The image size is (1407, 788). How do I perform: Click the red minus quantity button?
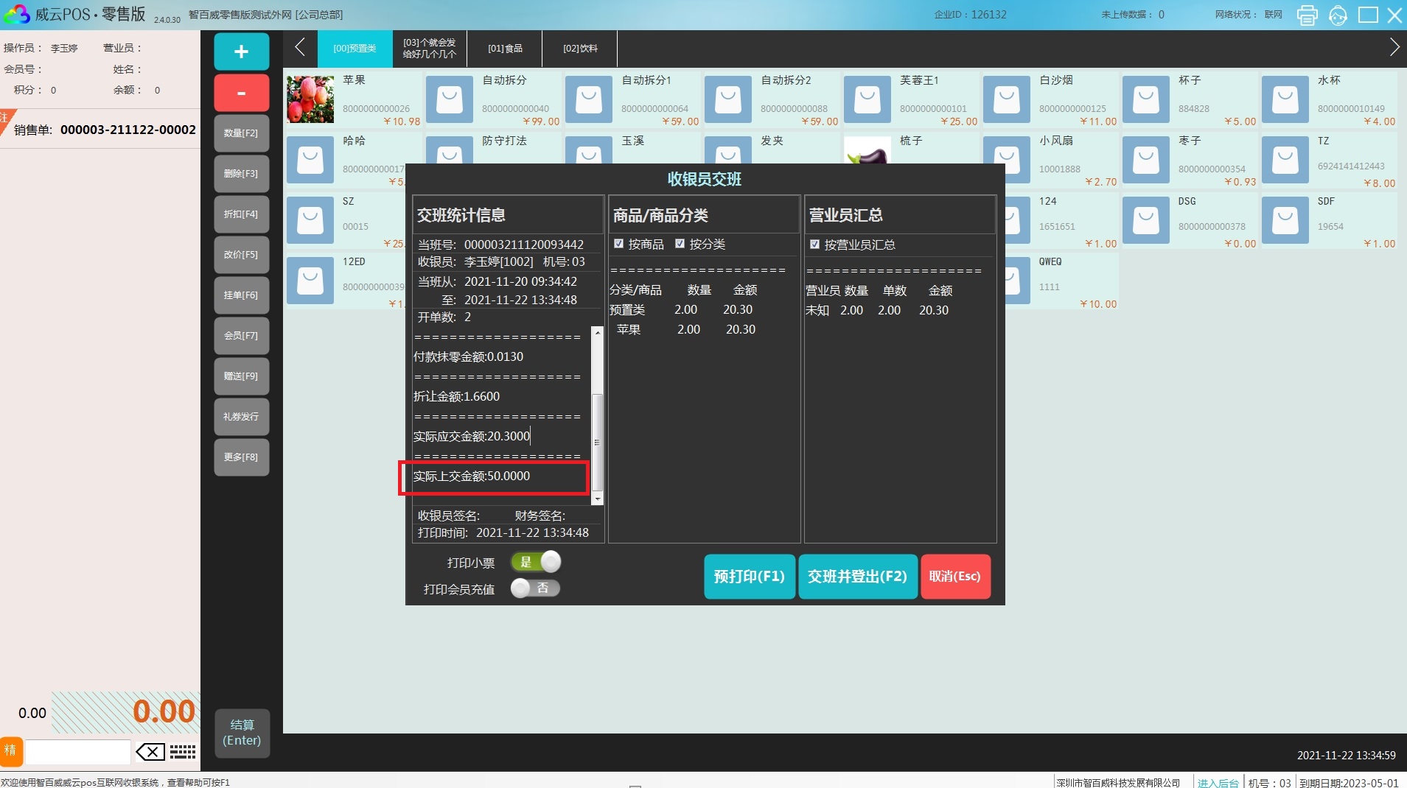241,93
